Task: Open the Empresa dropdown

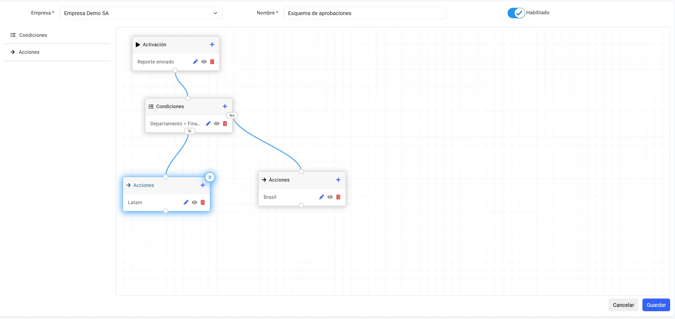Action: (x=141, y=13)
